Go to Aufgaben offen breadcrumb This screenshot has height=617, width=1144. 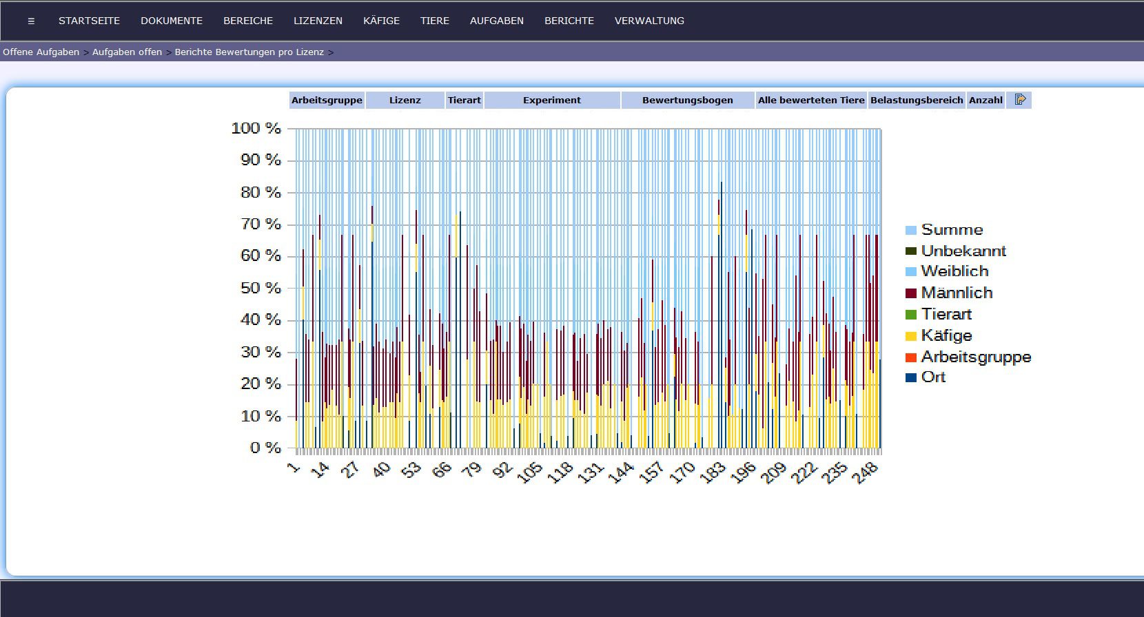[127, 52]
